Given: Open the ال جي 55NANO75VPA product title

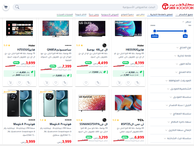Looking at the screenshot, I should [93, 124].
